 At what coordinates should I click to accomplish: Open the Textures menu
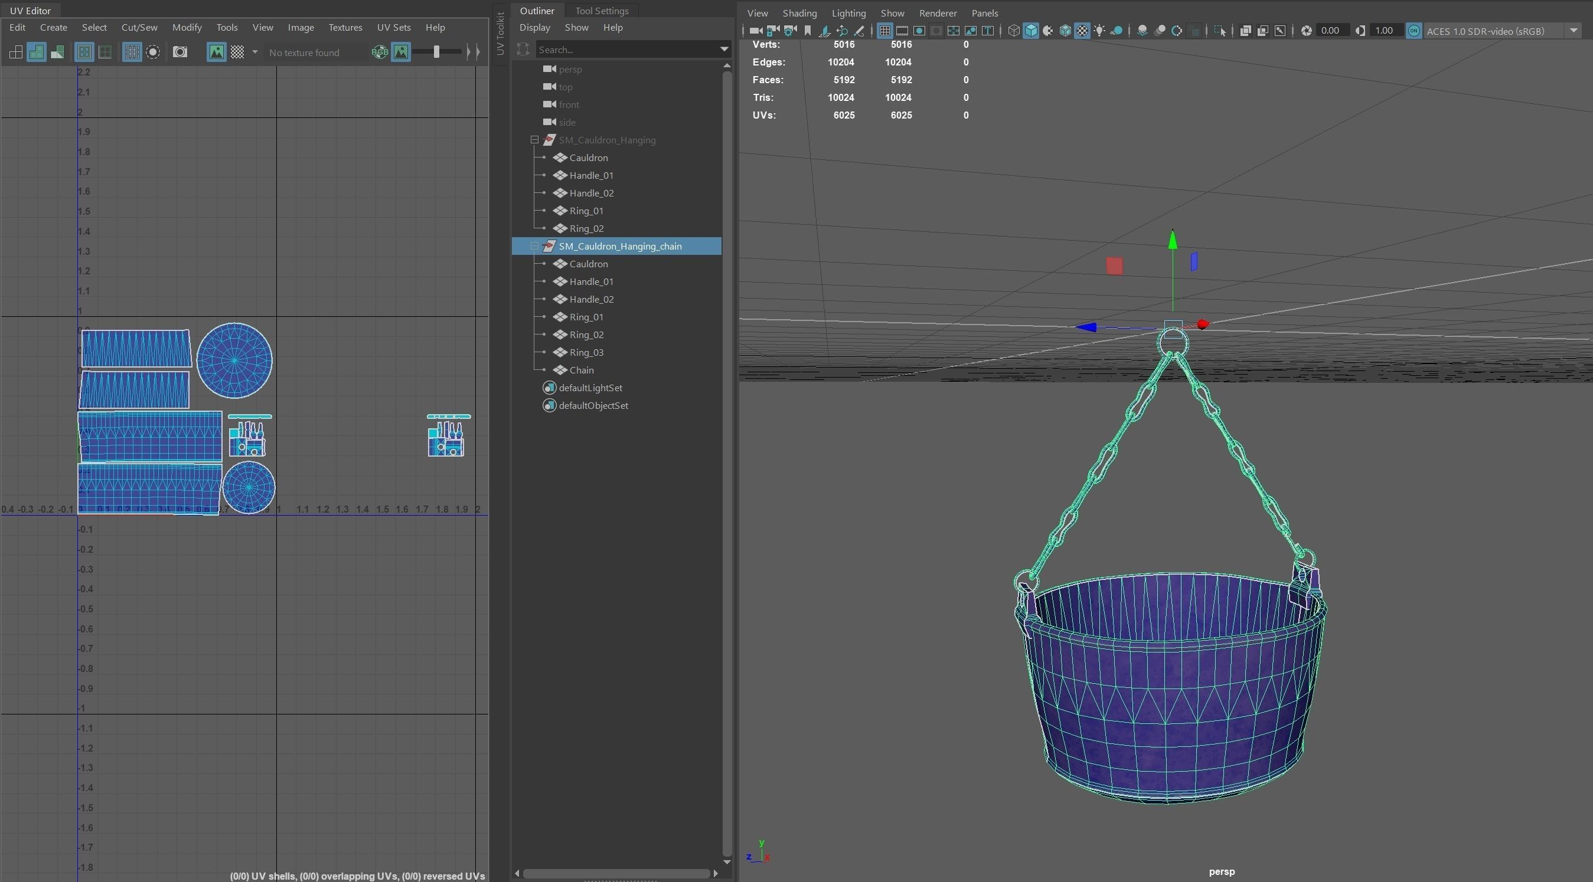[345, 27]
